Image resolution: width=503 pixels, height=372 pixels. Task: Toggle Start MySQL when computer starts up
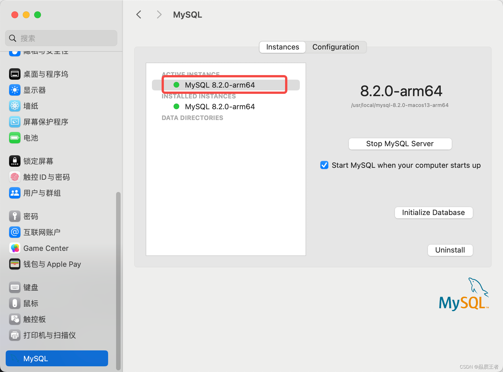(324, 165)
